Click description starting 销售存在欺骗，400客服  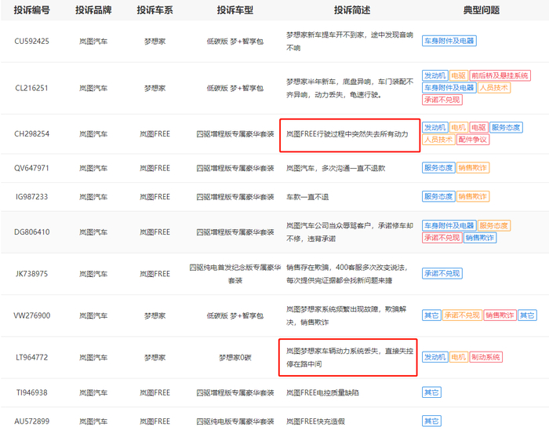347,274
